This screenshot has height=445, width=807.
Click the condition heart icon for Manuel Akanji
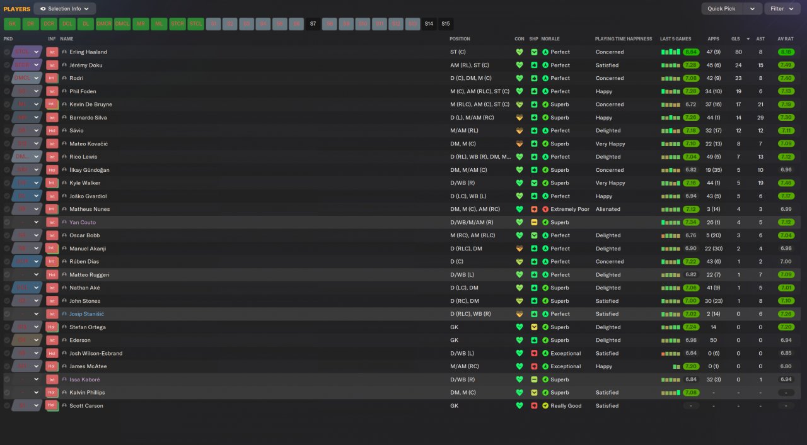coord(520,249)
